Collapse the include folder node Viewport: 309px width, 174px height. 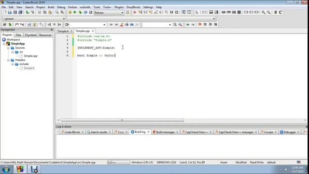[13, 64]
